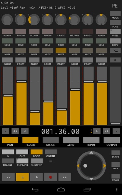The width and height of the screenshot is (122, 195).
Task: Mute channel 8
Action: point(101,50)
